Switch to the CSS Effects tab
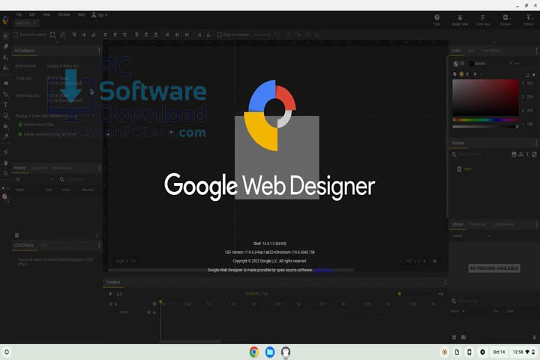This screenshot has height=360, width=540. coord(24,245)
